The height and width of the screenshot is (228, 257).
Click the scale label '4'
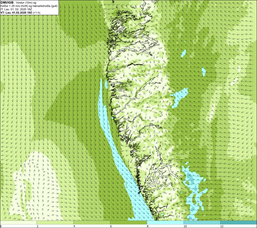(x=74, y=226)
